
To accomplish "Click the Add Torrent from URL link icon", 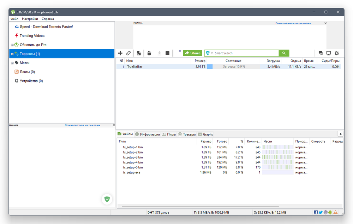I will pos(128,53).
